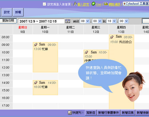Click the 08:00 time row label
The height and width of the screenshot is (117, 149).
pyautogui.click(x=6, y=37)
